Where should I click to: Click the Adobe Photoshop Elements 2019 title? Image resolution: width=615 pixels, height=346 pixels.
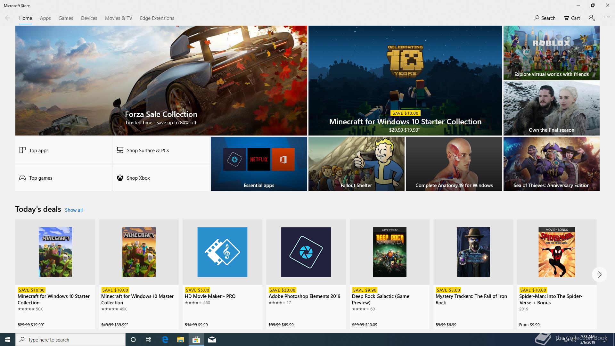click(x=304, y=296)
